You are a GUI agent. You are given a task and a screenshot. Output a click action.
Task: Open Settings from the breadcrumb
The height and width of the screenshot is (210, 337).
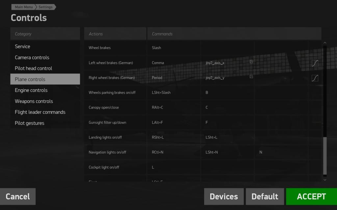pyautogui.click(x=45, y=7)
